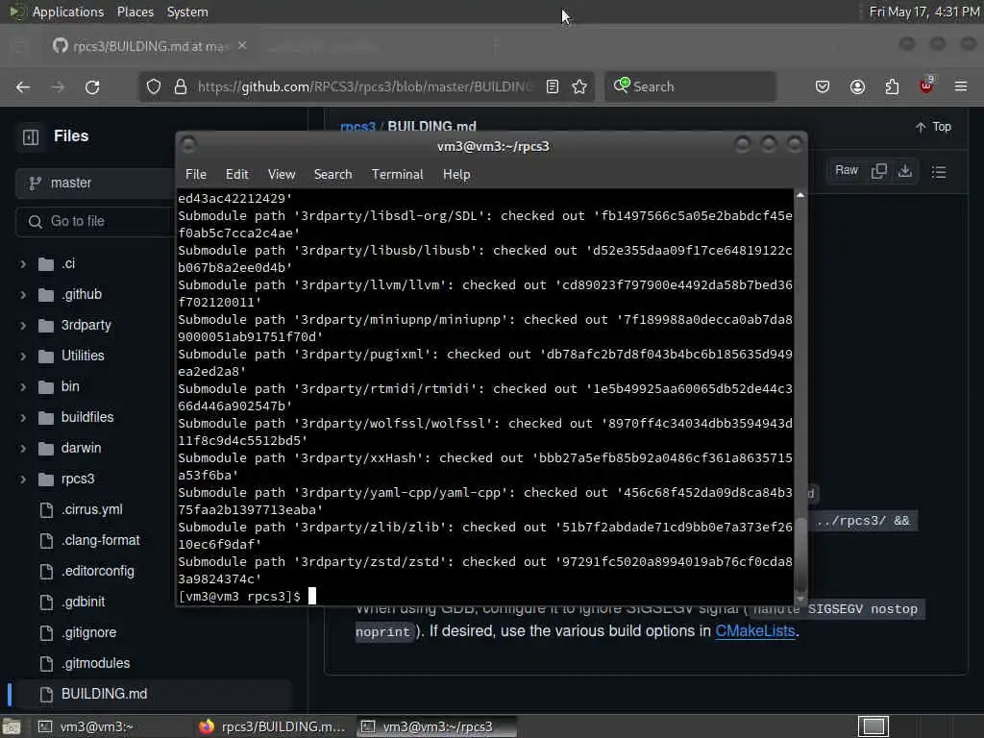
Task: Open the Pocket save icon
Action: tap(823, 86)
